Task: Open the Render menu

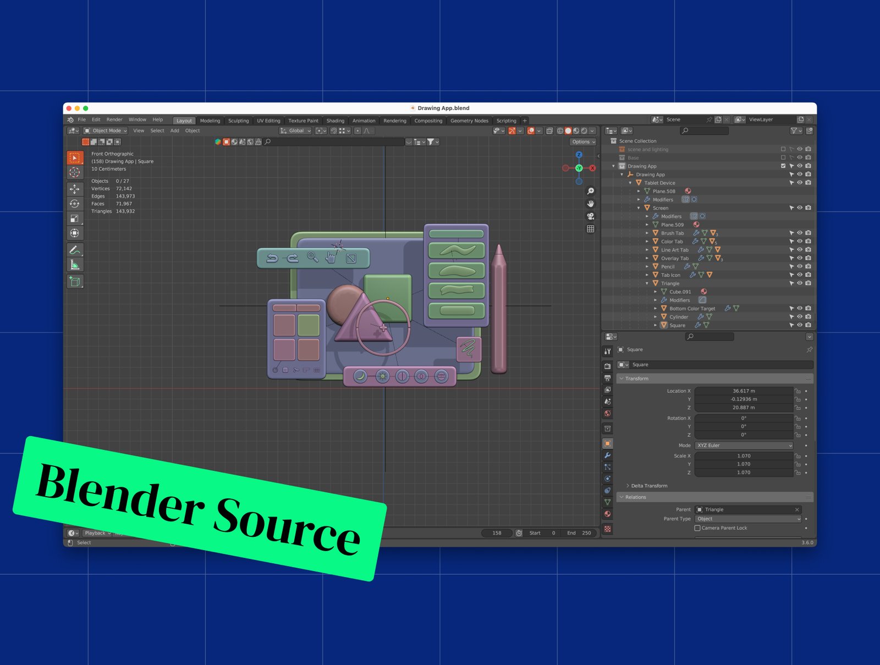Action: click(114, 119)
